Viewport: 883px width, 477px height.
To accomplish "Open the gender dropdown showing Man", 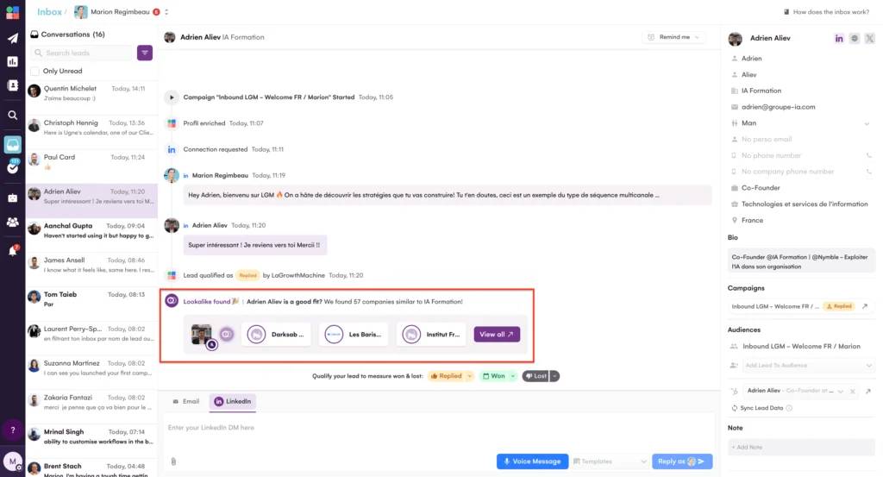I will pyautogui.click(x=800, y=123).
